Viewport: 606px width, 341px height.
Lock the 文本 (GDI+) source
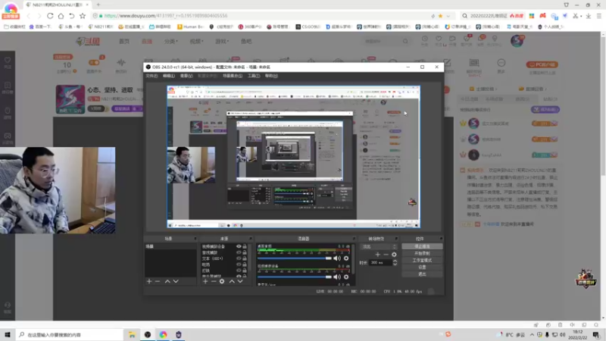[245, 258]
